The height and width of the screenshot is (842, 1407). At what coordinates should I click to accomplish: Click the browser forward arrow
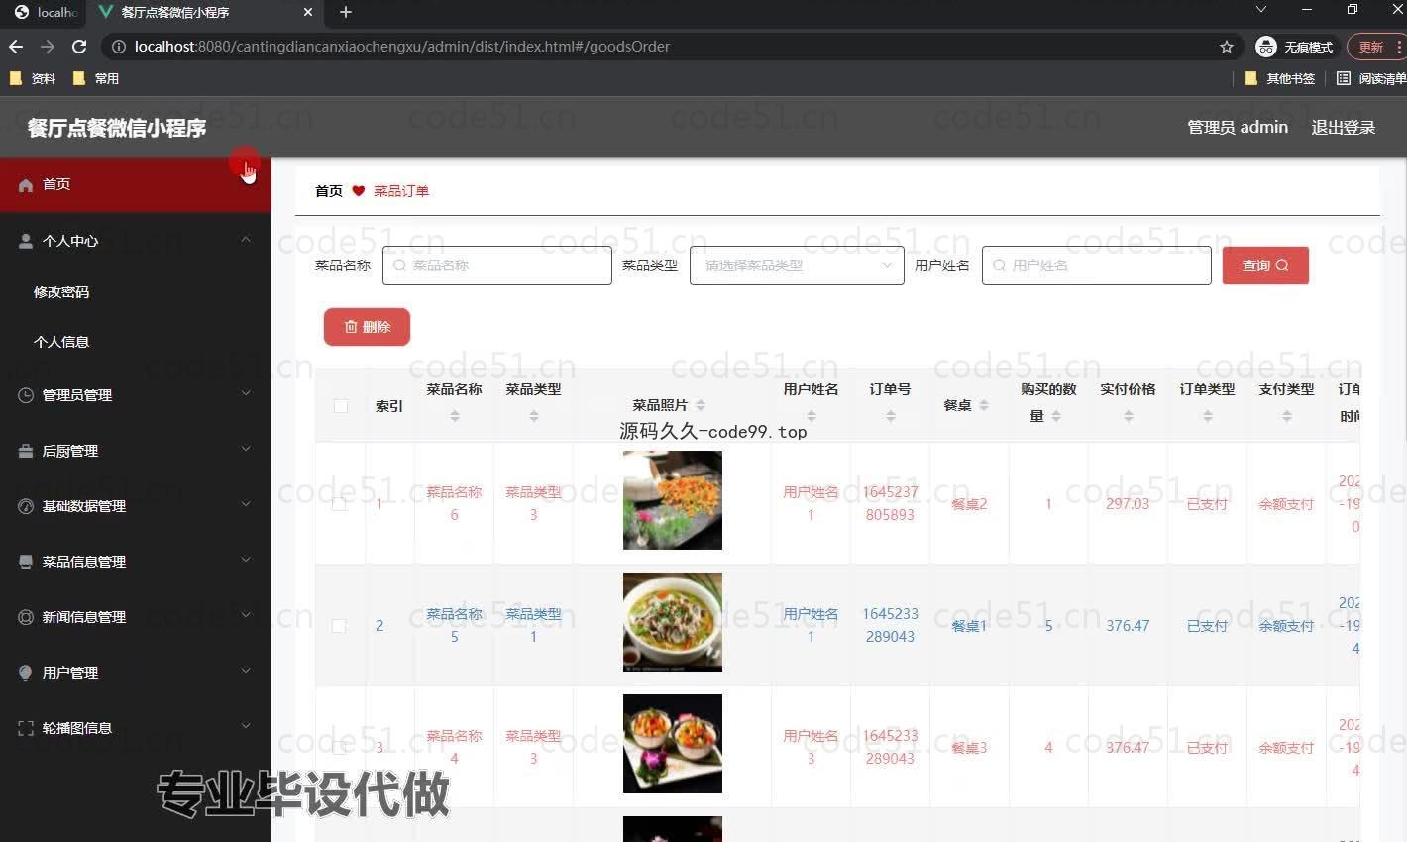[x=48, y=47]
